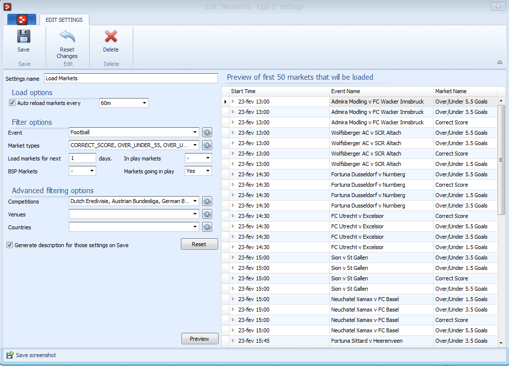Image resolution: width=509 pixels, height=366 pixels.
Task: Select Neuchatel Xamax Over/Under 5.5 Goals row
Action: point(359,330)
